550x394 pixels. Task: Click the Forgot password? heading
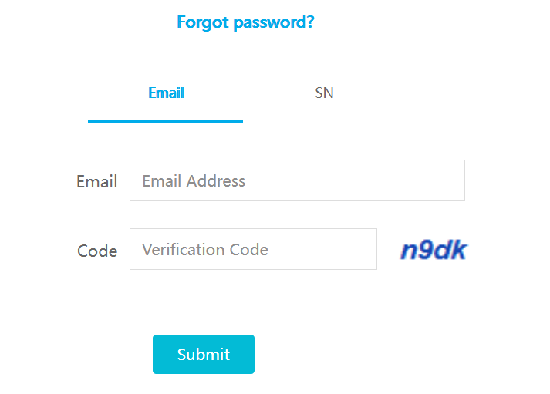click(245, 22)
